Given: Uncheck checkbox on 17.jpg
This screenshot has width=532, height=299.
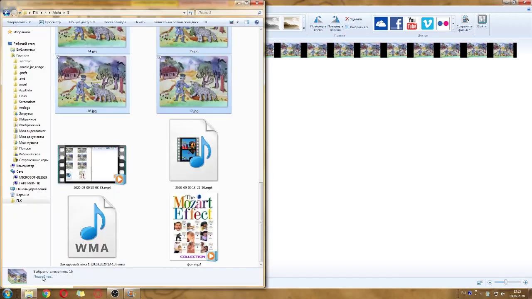Looking at the screenshot, I should pyautogui.click(x=159, y=56).
